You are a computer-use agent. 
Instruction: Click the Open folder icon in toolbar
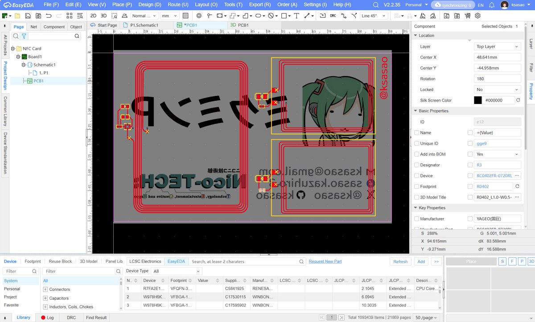coord(17,16)
